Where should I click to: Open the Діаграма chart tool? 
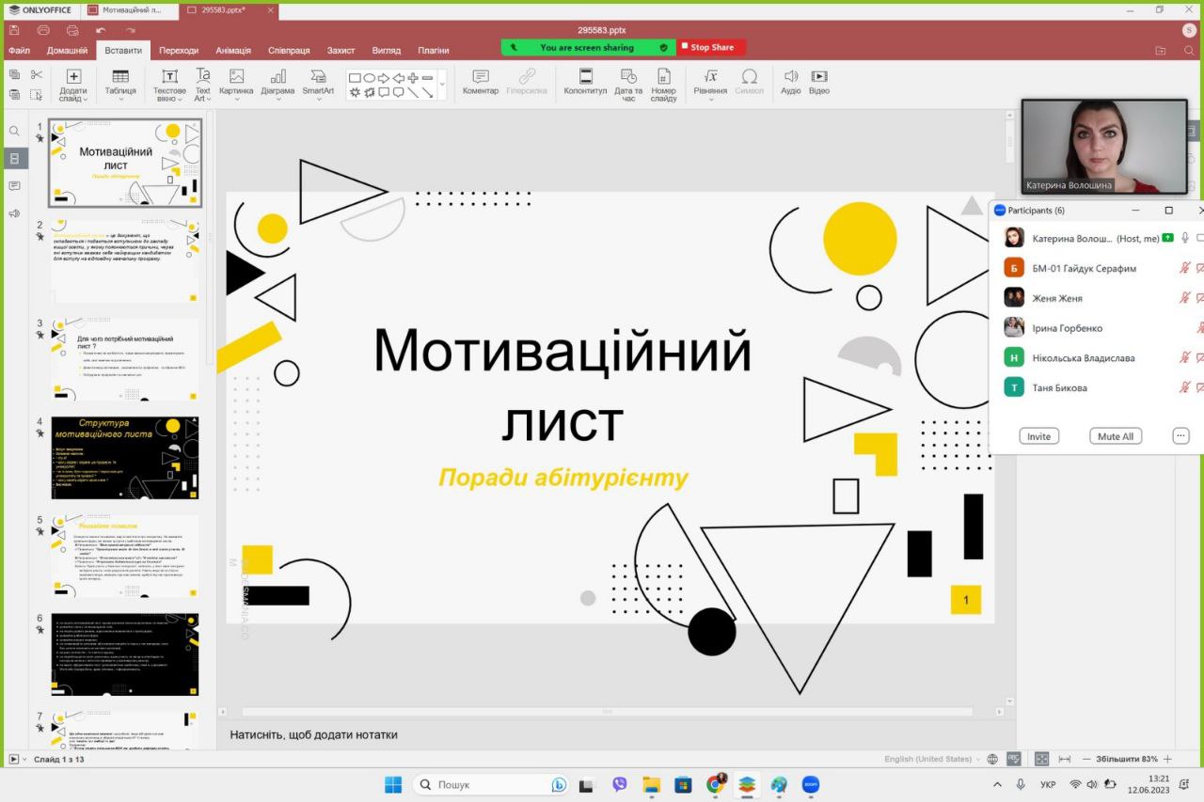tap(277, 84)
